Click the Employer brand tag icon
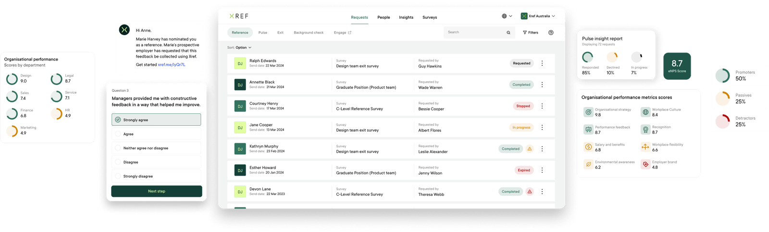Screen dimensions: 769x232 tap(645, 164)
